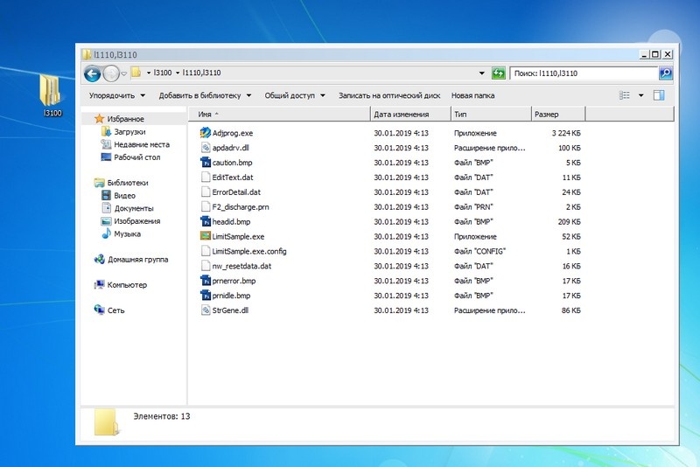Select the prnerror.bmp image icon
This screenshot has width=700, height=467.
pyautogui.click(x=206, y=280)
